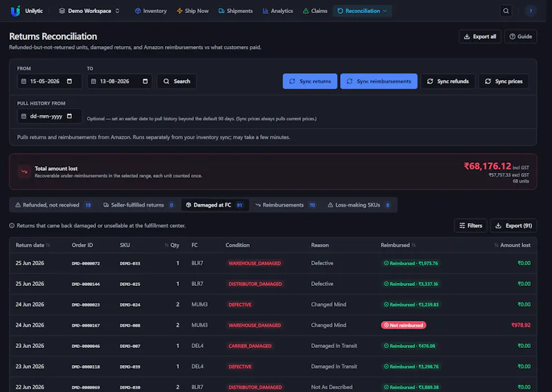Open calendar icon in Pull History From field
The width and height of the screenshot is (552, 392).
(70, 116)
